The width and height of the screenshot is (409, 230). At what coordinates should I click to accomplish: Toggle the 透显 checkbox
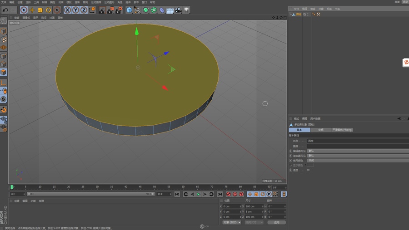tap(308, 170)
